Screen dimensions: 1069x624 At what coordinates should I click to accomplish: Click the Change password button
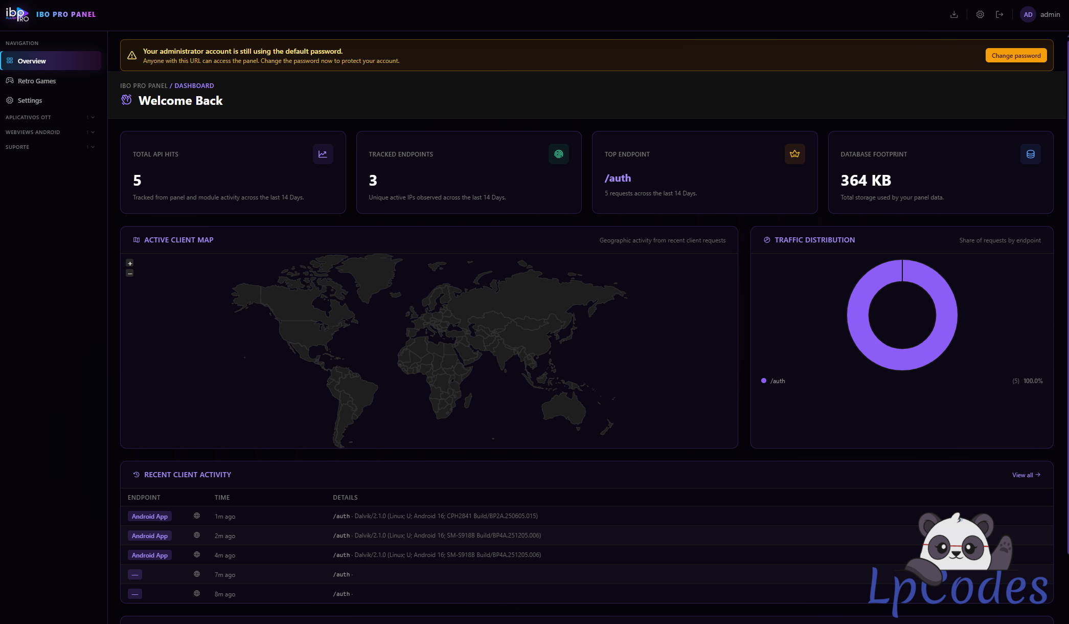click(1016, 55)
